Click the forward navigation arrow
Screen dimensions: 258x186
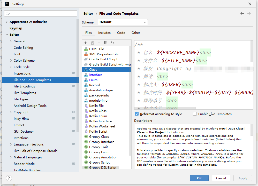coord(249,13)
